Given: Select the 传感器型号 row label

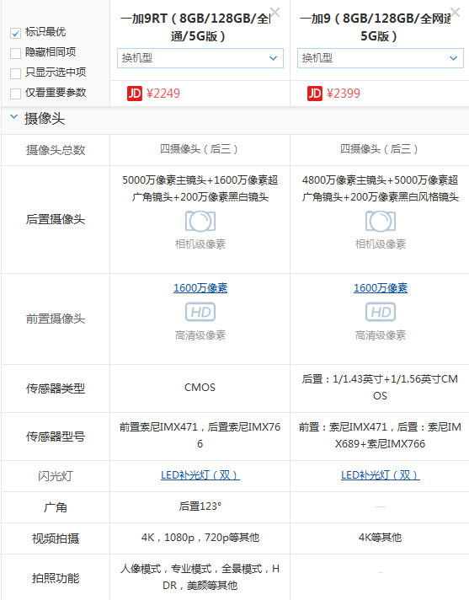Looking at the screenshot, I should [x=56, y=437].
